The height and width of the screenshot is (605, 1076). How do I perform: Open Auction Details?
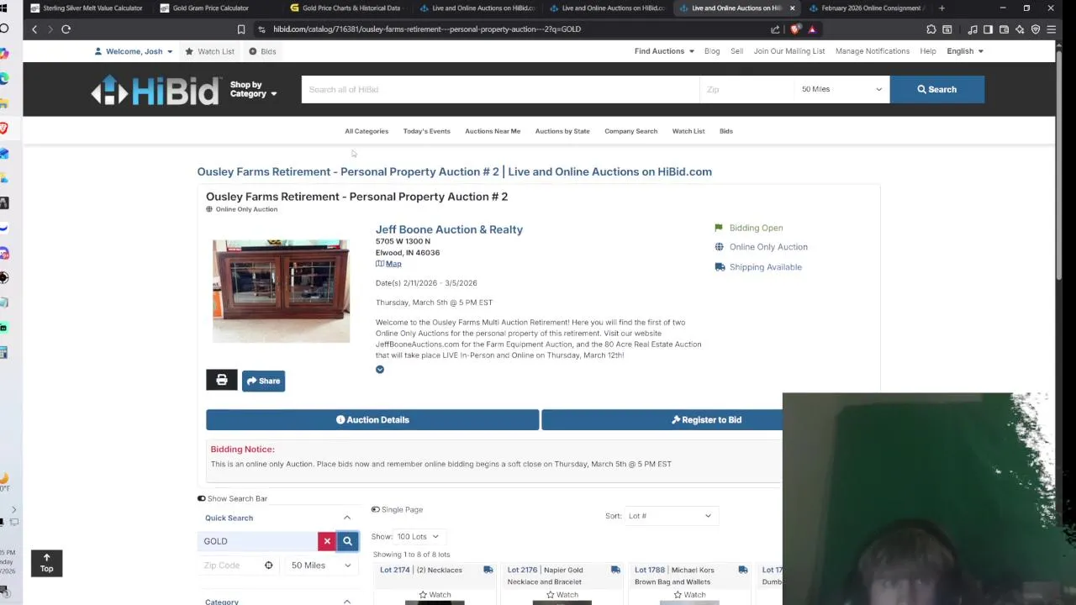click(x=372, y=419)
